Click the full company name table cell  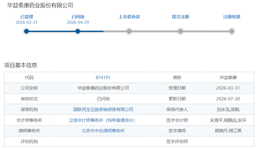click(103, 88)
